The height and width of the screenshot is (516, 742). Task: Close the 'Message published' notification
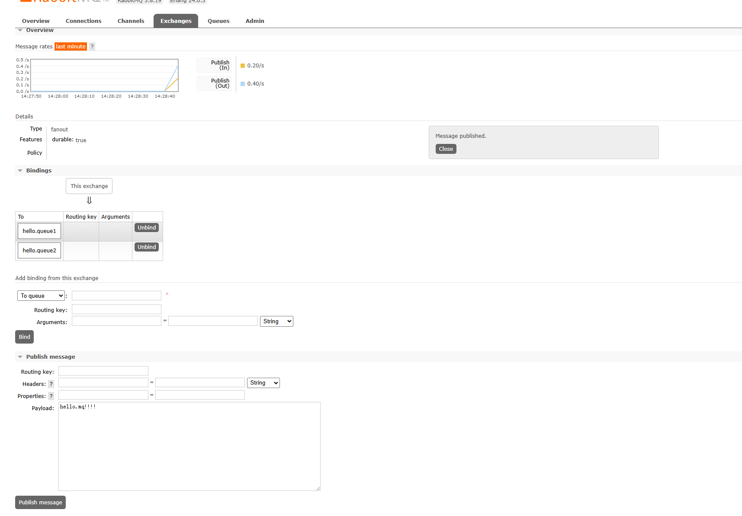coord(446,149)
